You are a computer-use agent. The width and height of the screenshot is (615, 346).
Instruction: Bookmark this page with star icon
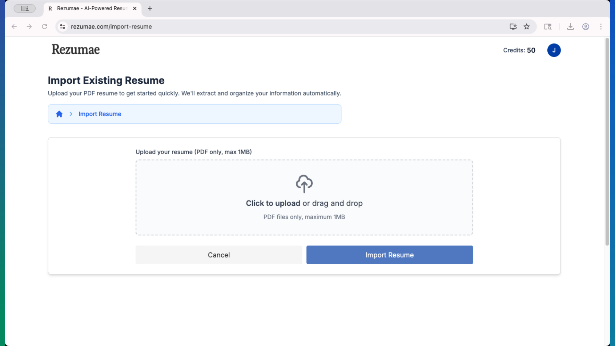pos(527,27)
